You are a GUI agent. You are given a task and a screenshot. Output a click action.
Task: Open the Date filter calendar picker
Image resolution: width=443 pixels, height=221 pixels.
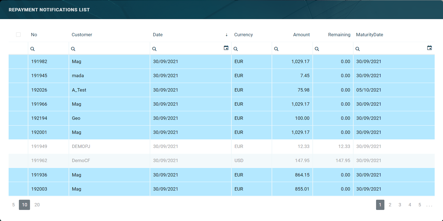226,48
